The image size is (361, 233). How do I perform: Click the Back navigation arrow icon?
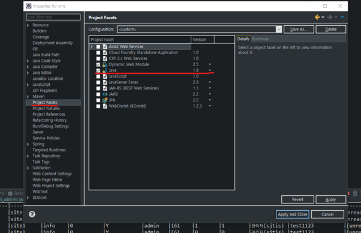pos(317,17)
